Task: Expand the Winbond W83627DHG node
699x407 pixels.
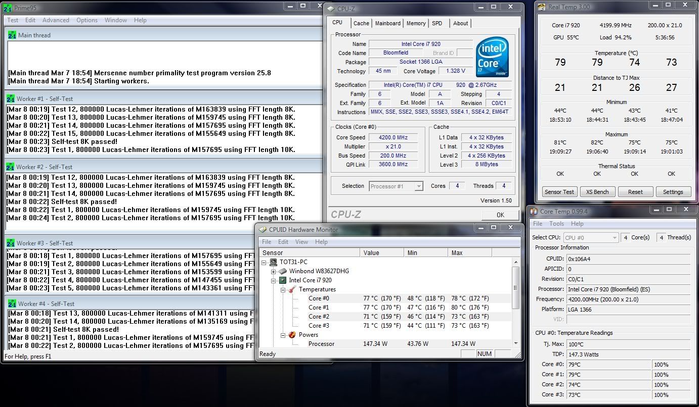Action: pyautogui.click(x=274, y=271)
